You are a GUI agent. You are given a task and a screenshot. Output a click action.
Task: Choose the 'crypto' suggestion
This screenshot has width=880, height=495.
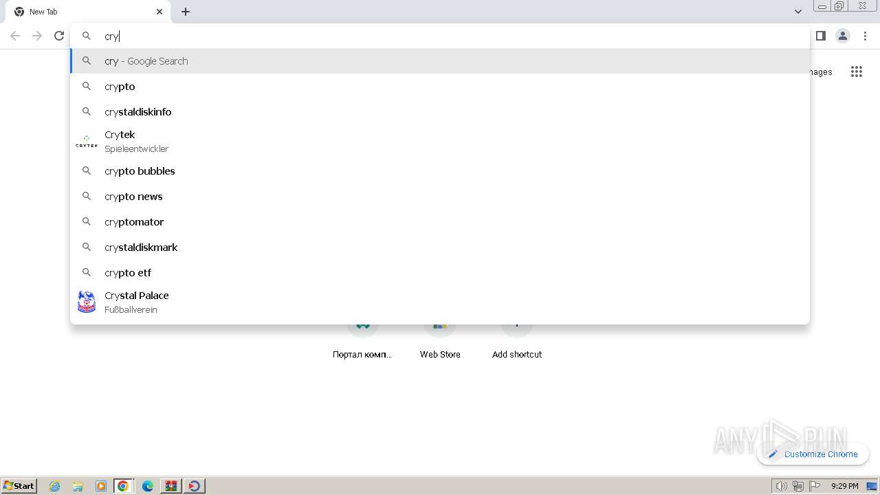[x=440, y=87]
